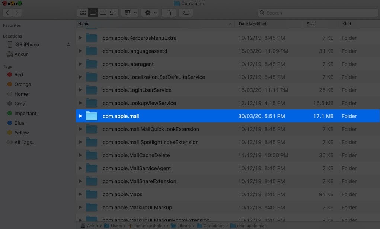The image size is (380, 229).
Task: Jump to Containers in the path bar
Action: click(211, 226)
